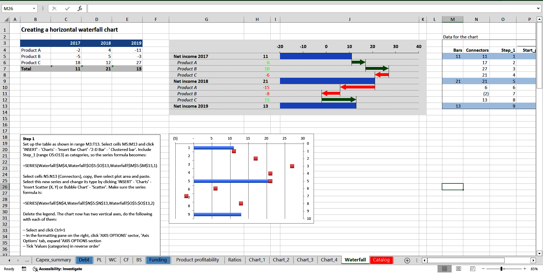Select red arrow in Product B row 11
Viewport: 543px width, 273px height.
click(331, 93)
